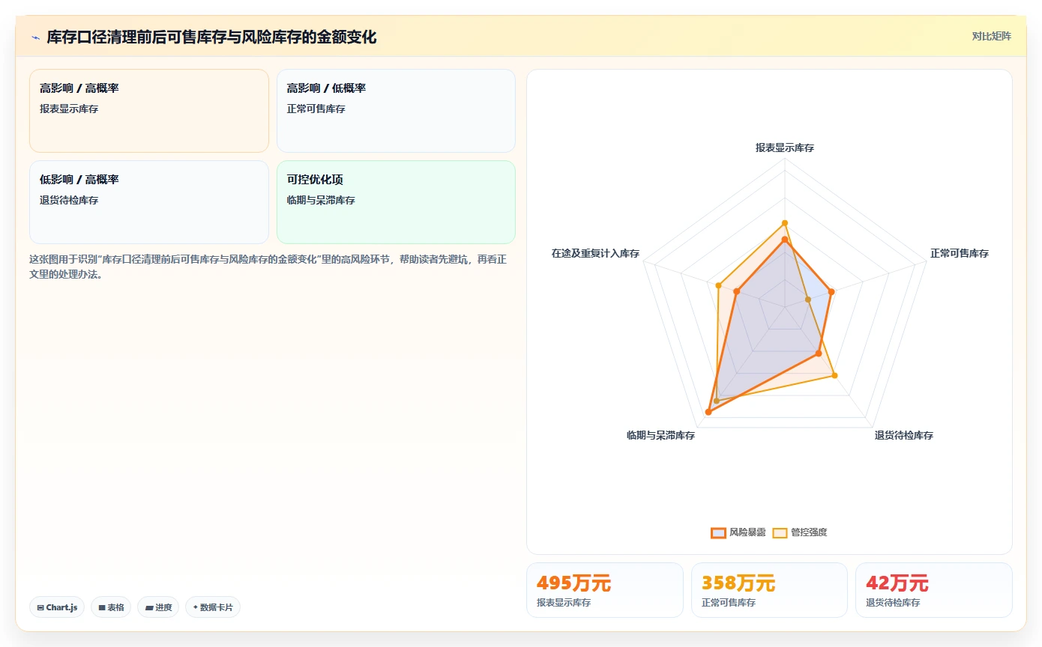Open the 可控优化项 green card
This screenshot has height=647, width=1042.
[x=396, y=202]
